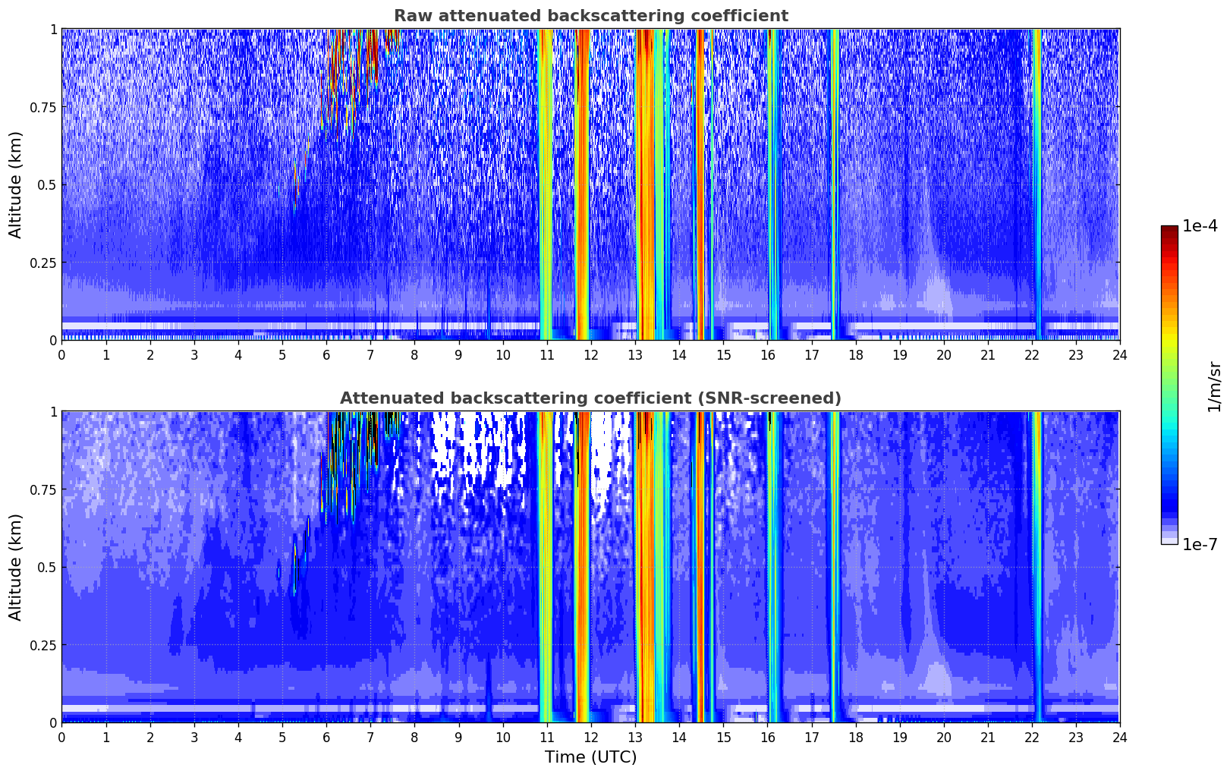This screenshot has height=774, width=1230.
Task: Click hour tick "14" under the SNR-screened plot
Action: 679,737
